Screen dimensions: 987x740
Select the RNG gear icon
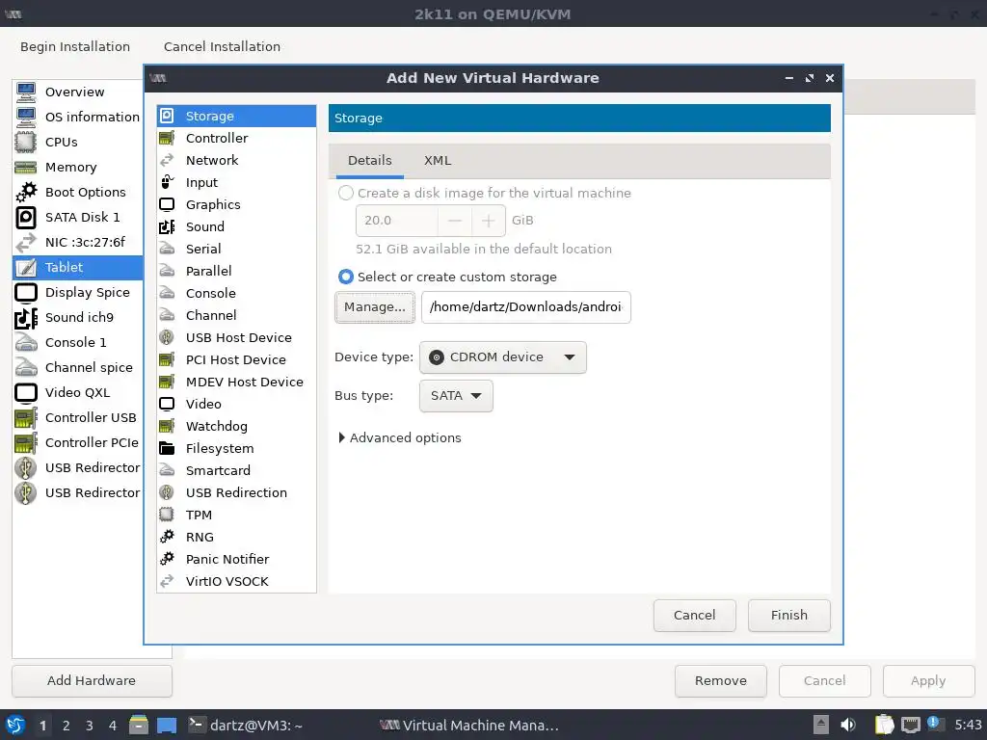[x=167, y=537]
